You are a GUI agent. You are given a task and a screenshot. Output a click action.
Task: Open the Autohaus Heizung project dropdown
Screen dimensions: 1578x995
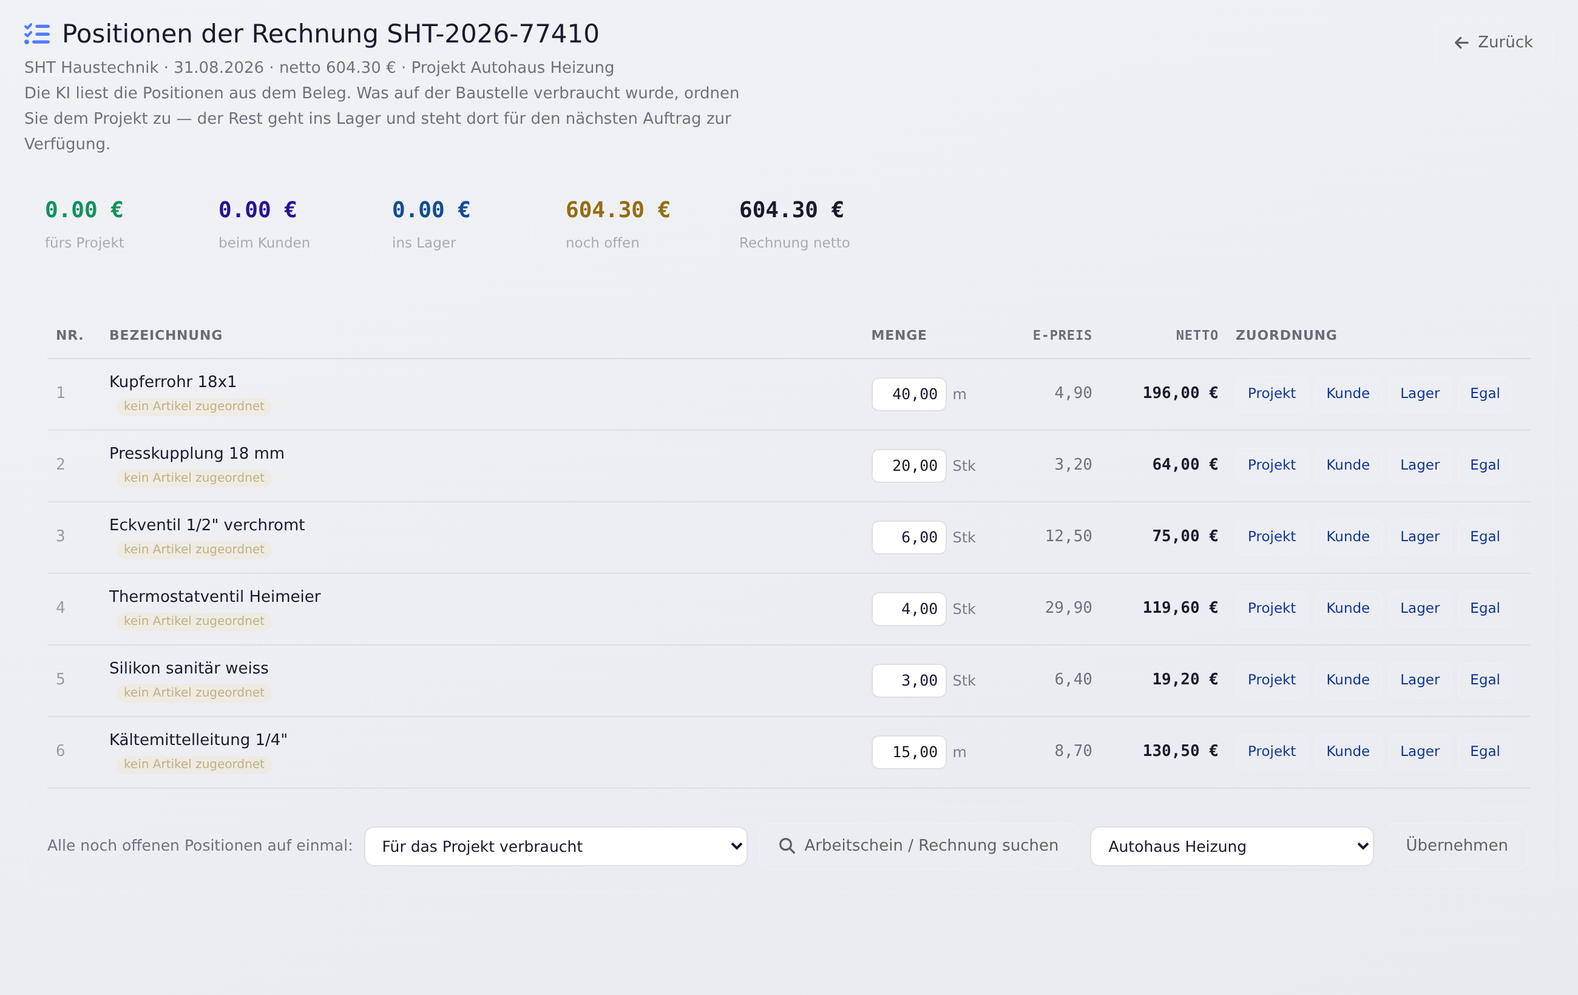(x=1231, y=846)
